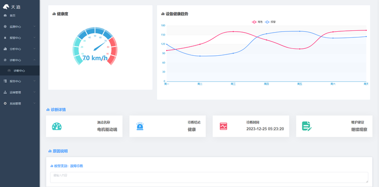Screen dimensions: 379x187
Task: Click the 系统管理 gear icon
Action: [5, 103]
